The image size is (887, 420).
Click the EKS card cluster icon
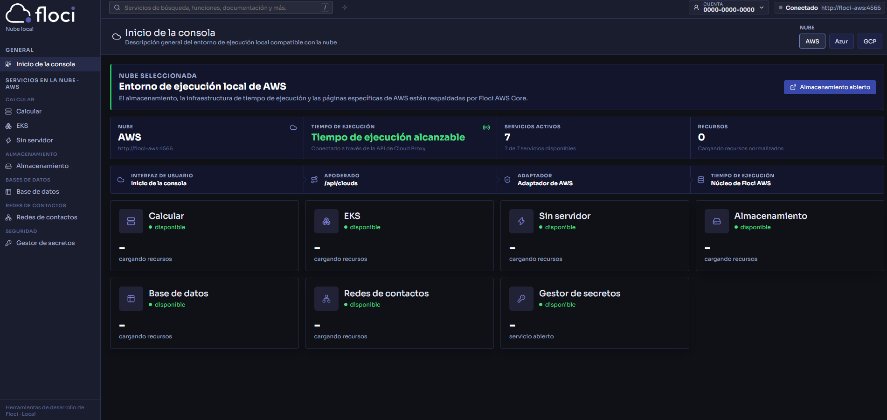(326, 221)
